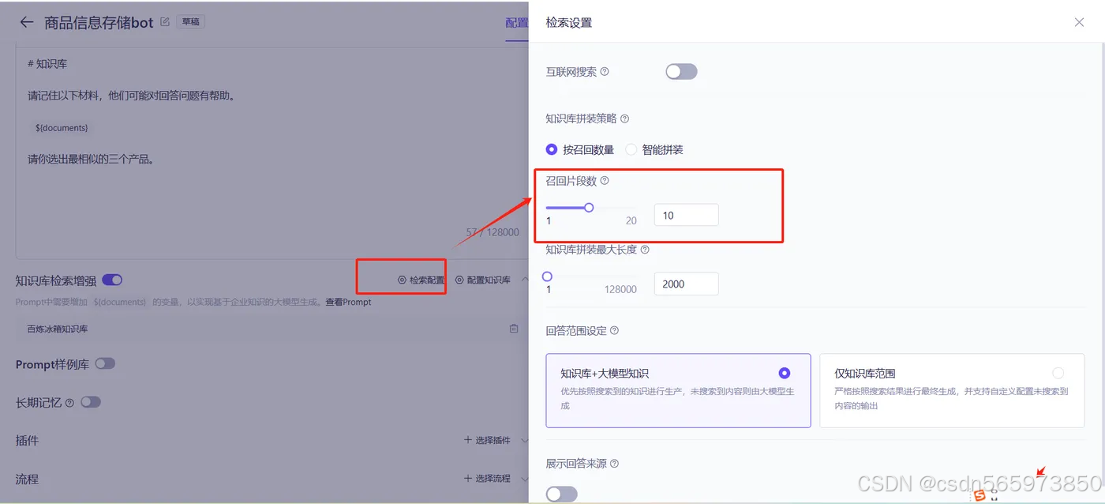Viewport: 1105px width, 504px height.
Task: Select the 智能拼装 radio button
Action: click(x=631, y=149)
